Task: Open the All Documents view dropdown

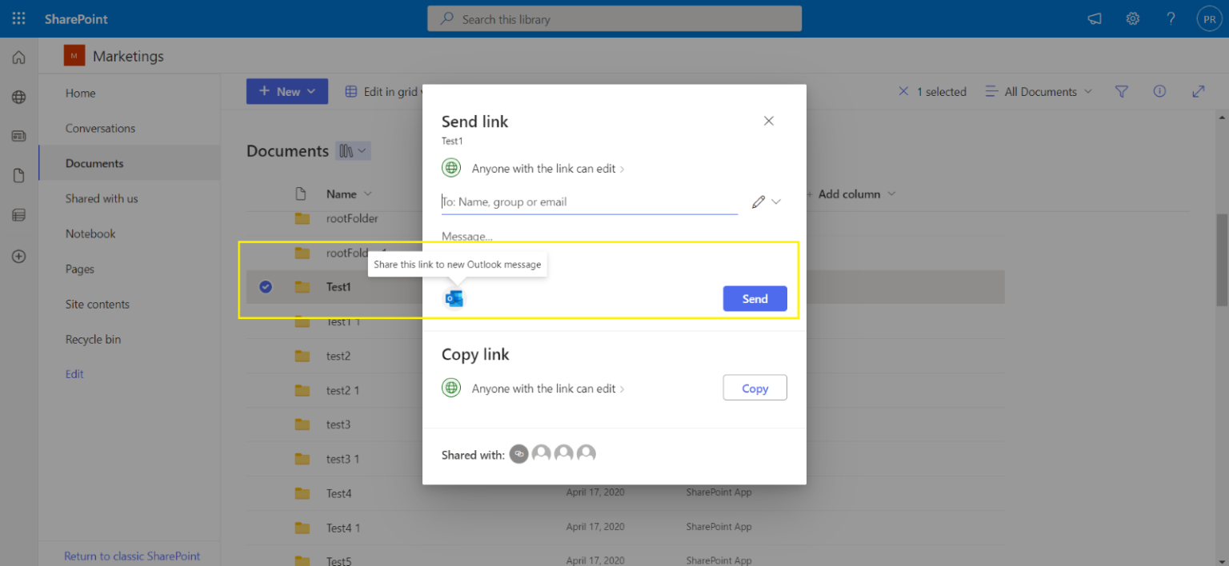Action: tap(1038, 91)
